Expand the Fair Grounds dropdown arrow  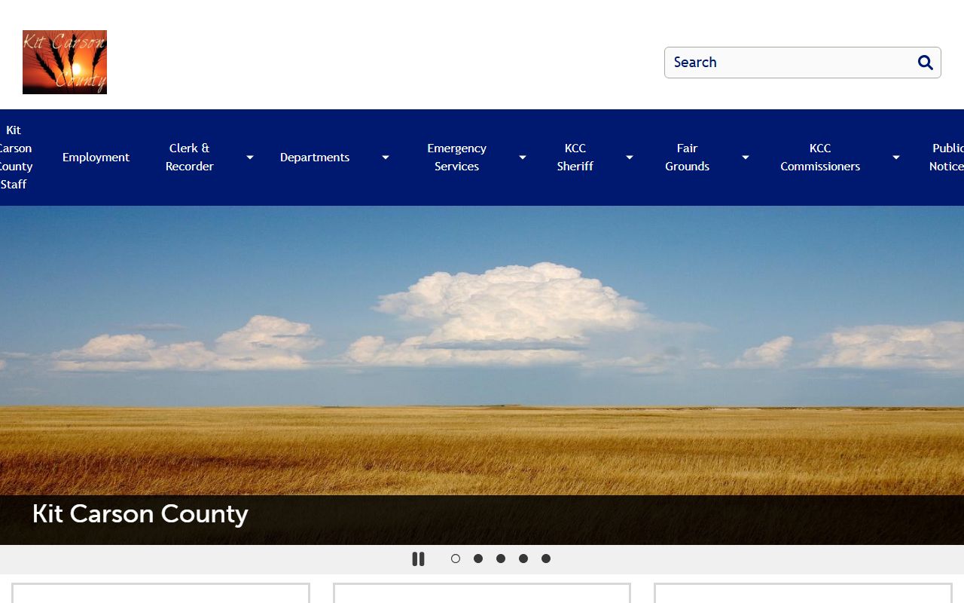click(746, 158)
